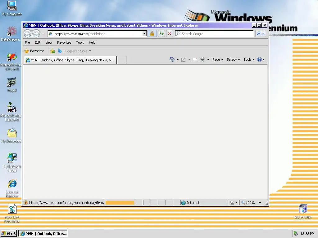Image resolution: width=318 pixels, height=238 pixels.
Task: Open the File menu
Action: pos(27,42)
